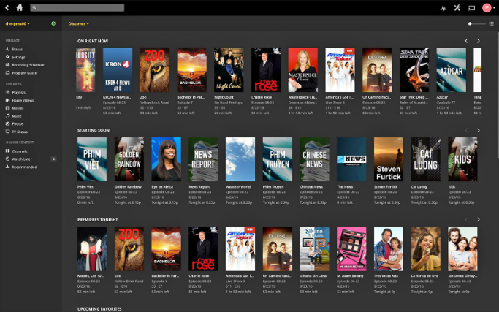The height and width of the screenshot is (312, 499).
Task: Open Recording Schedule in sidebar
Action: click(28, 65)
